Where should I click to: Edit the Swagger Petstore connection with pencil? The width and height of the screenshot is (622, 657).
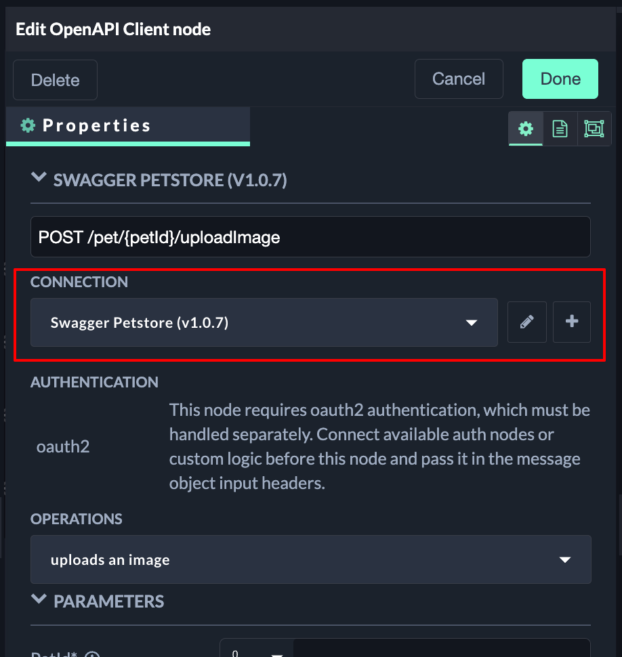tap(527, 322)
